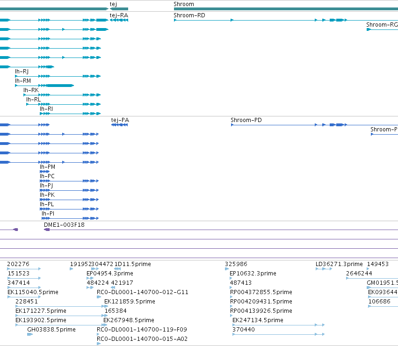Click the Ih-RK transcript label
The image size is (398, 346).
click(31, 90)
